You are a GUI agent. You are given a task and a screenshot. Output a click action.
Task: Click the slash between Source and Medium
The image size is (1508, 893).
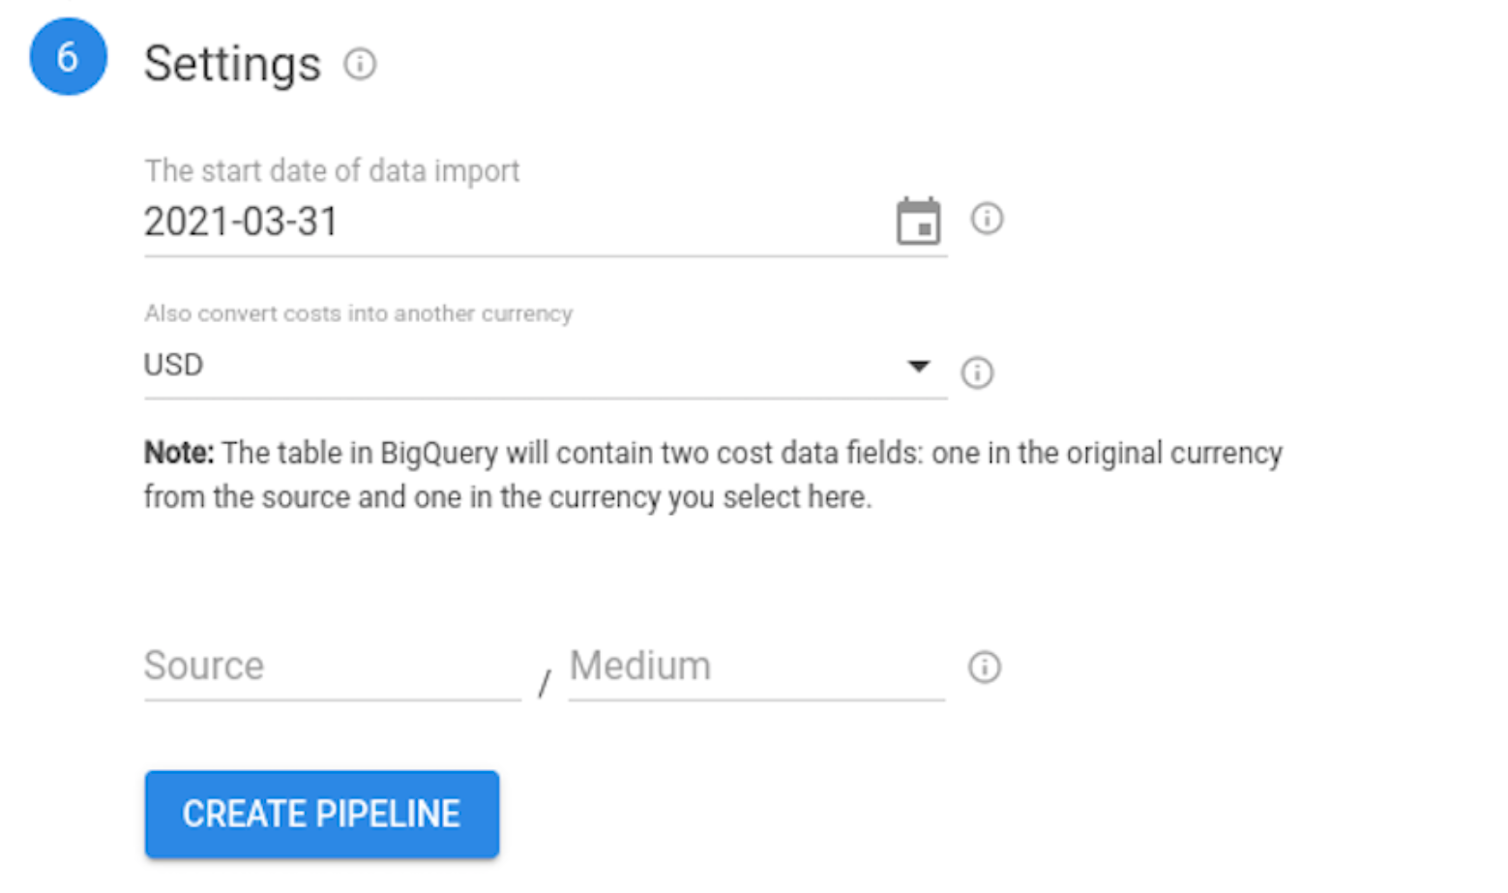point(545,683)
